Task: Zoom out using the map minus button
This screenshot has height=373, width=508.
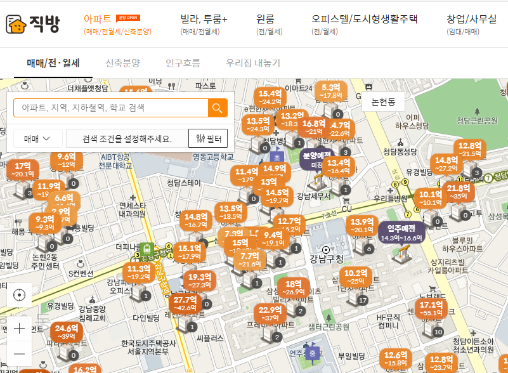Action: tap(19, 353)
